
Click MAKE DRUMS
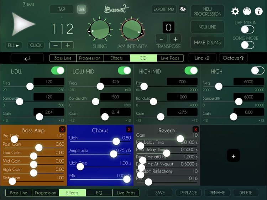207,42
